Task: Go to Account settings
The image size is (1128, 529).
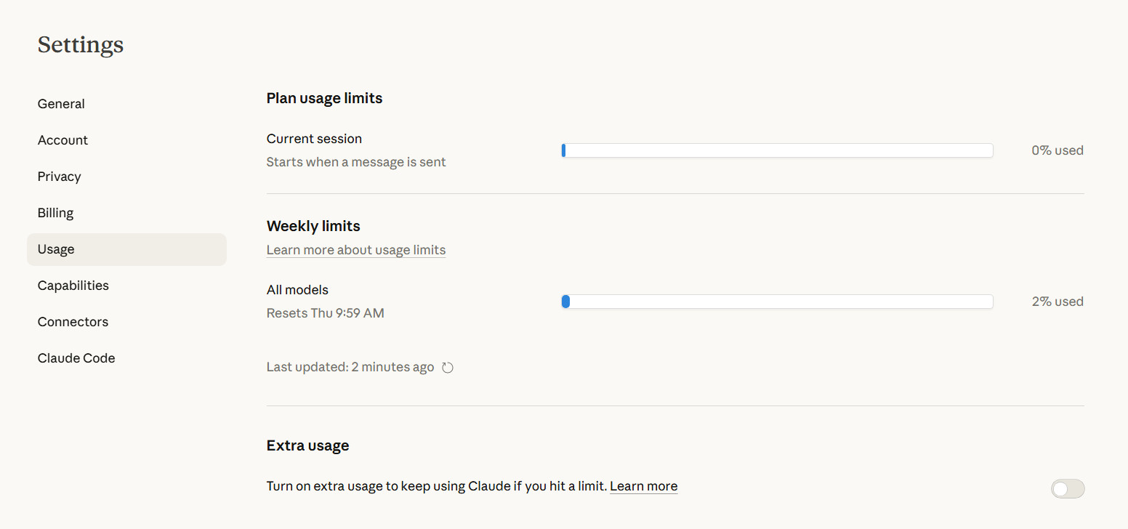Action: pyautogui.click(x=63, y=140)
